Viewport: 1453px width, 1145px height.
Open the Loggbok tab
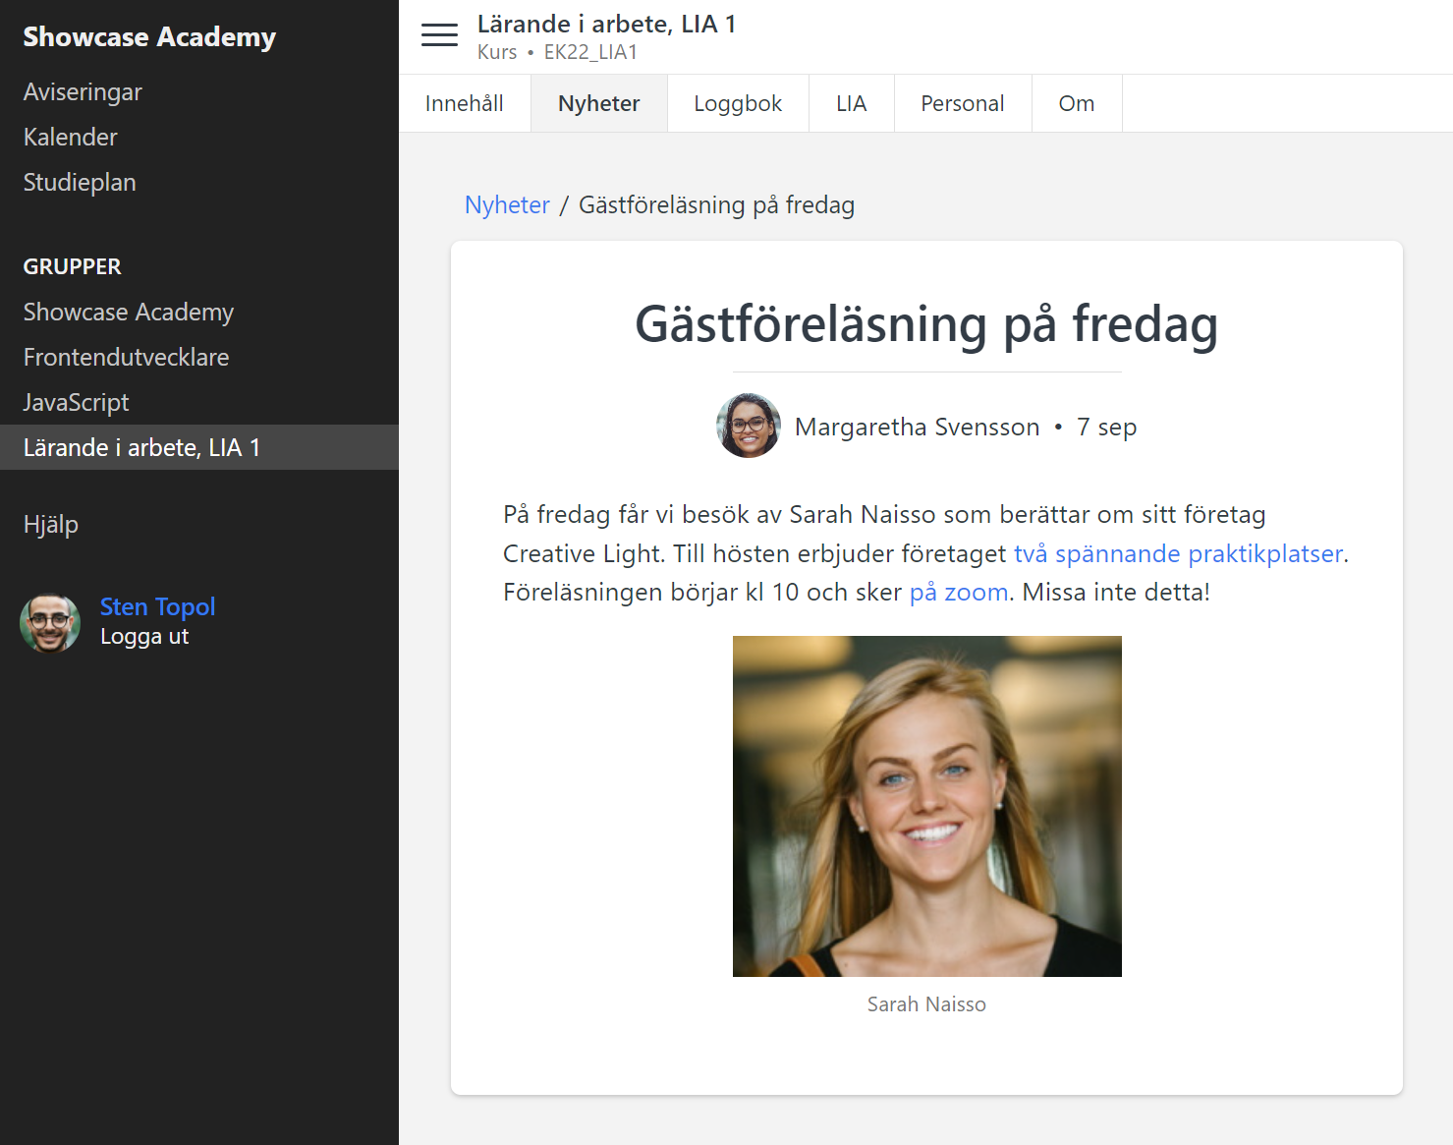pyautogui.click(x=738, y=103)
